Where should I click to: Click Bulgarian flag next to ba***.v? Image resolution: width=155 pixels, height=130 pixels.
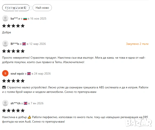point(25,19)
